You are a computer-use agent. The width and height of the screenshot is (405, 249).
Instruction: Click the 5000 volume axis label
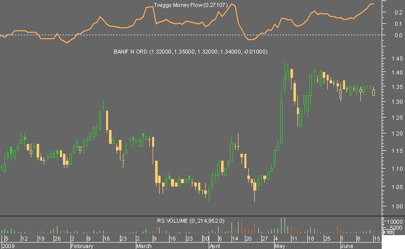click(396, 228)
